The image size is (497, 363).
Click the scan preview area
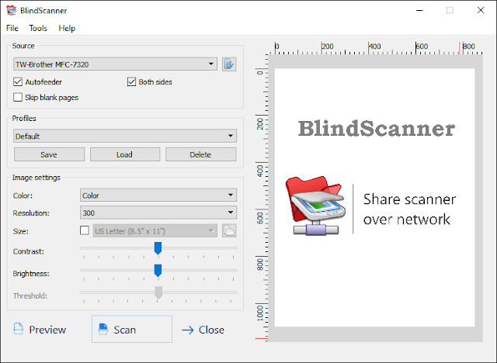point(375,198)
